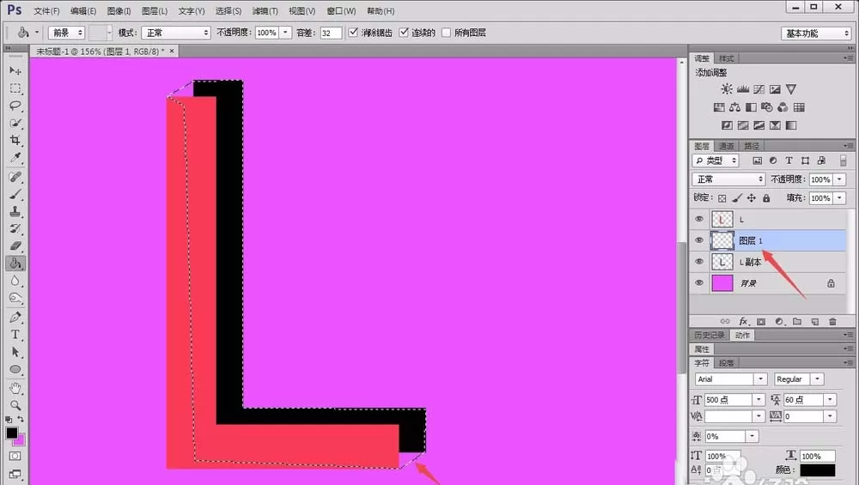
Task: Enable the 所有图层 checkbox
Action: [446, 33]
